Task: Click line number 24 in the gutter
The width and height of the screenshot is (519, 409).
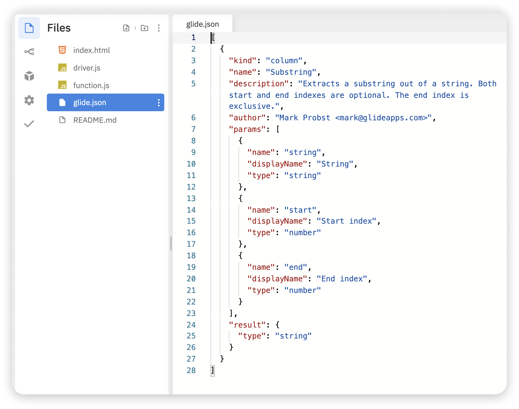Action: (x=191, y=325)
